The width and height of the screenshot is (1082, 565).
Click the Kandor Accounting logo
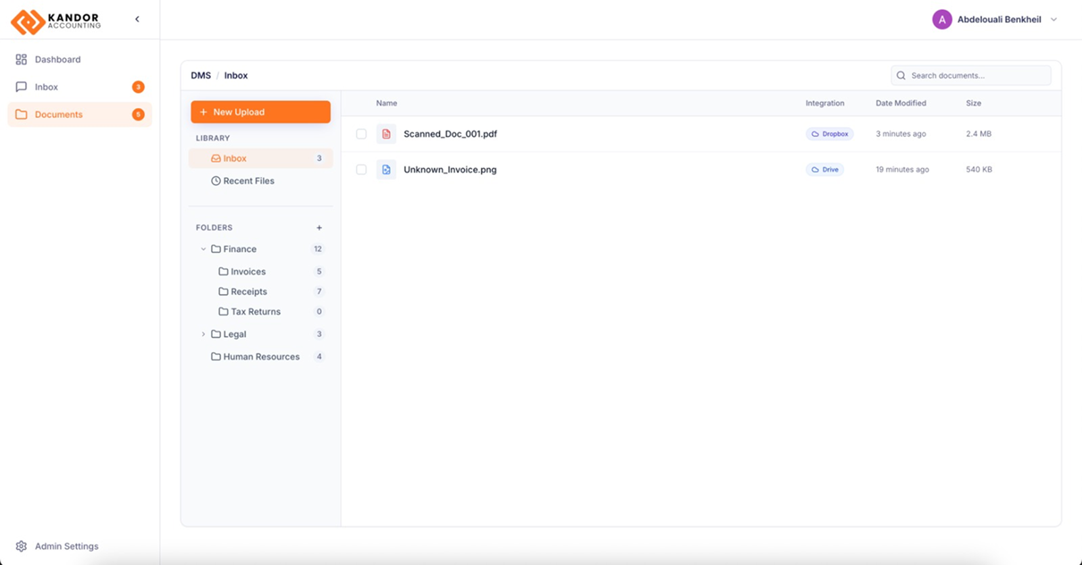[x=55, y=21]
